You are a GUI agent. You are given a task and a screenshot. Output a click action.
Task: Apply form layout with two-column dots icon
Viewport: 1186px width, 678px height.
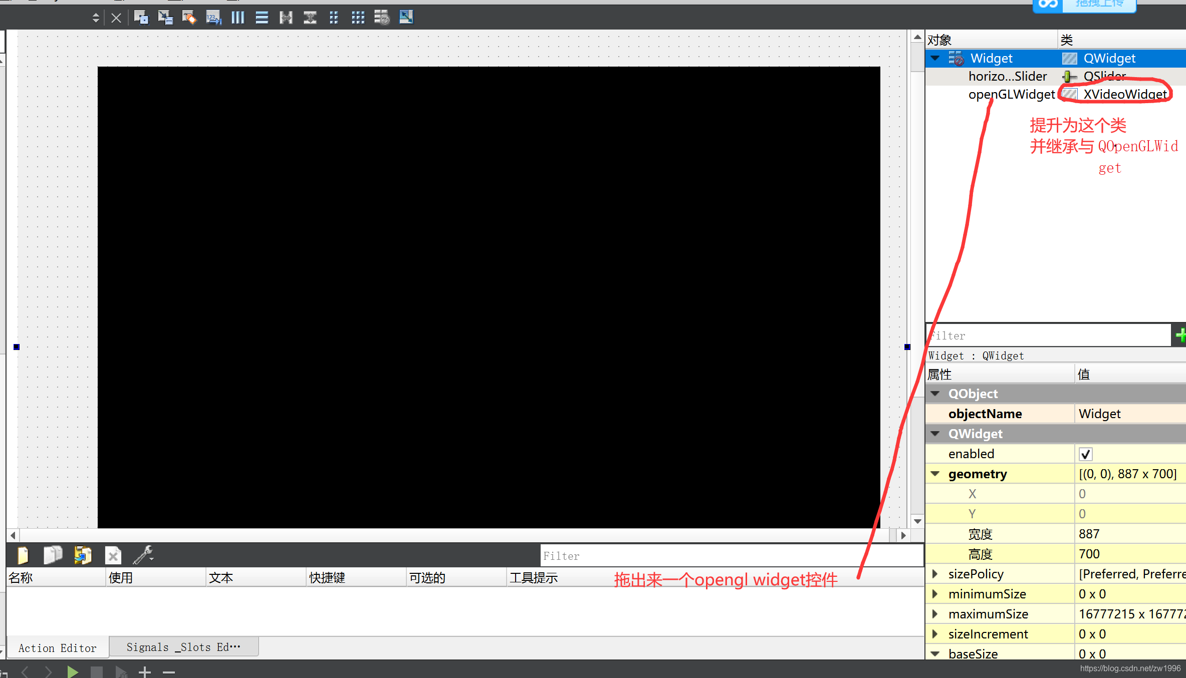click(334, 18)
